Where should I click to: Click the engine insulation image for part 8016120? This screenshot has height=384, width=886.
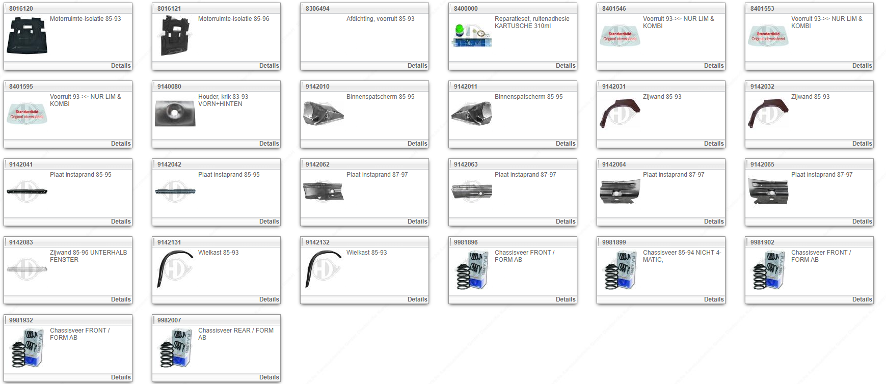click(x=27, y=36)
